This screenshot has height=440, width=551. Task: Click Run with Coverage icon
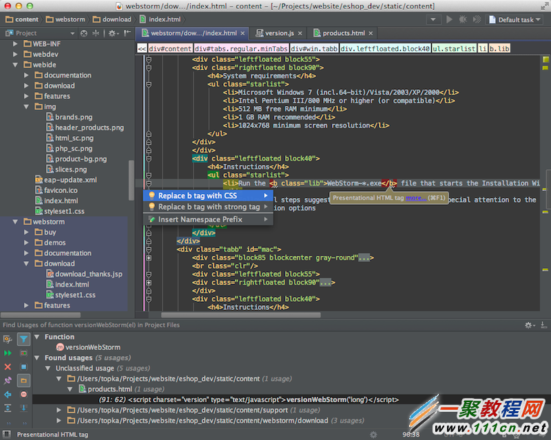point(477,19)
